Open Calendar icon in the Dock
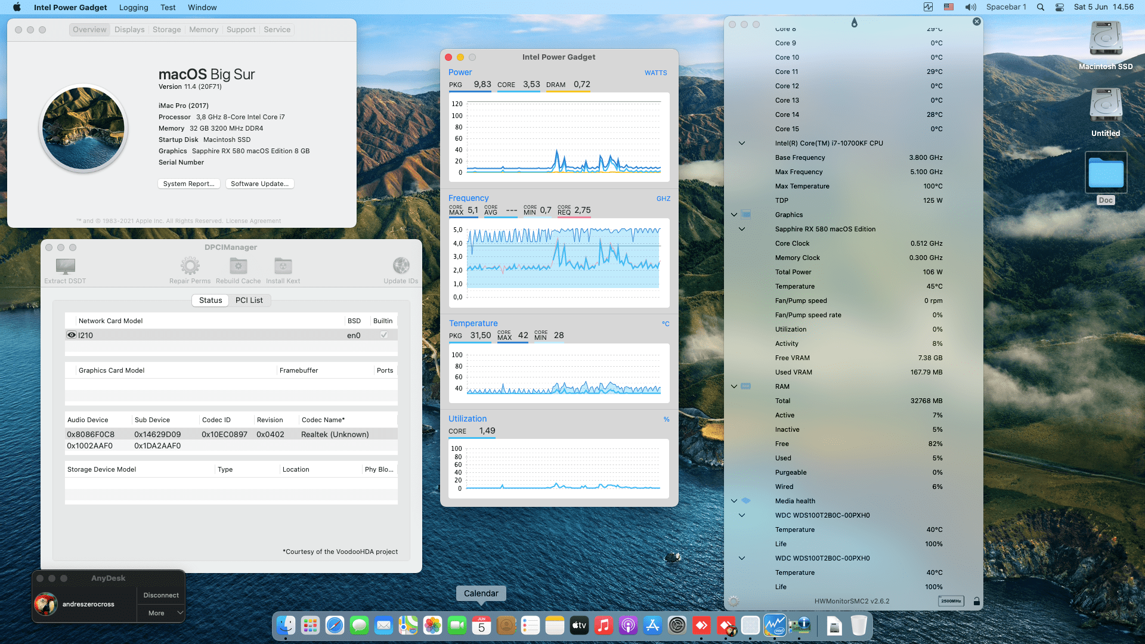This screenshot has width=1145, height=644. pyautogui.click(x=481, y=626)
